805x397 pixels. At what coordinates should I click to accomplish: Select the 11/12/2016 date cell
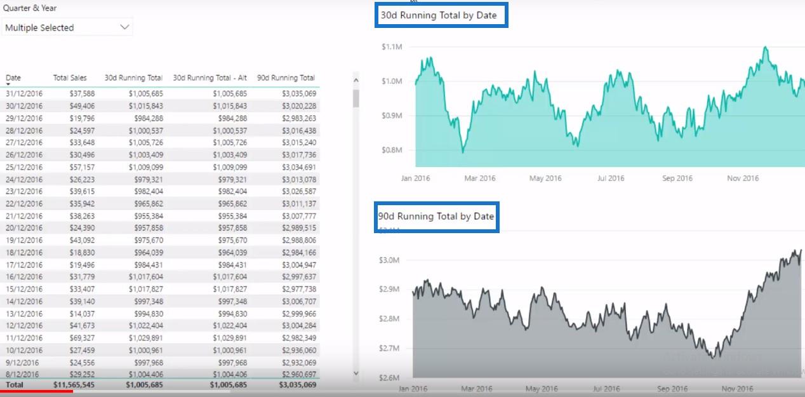click(24, 338)
